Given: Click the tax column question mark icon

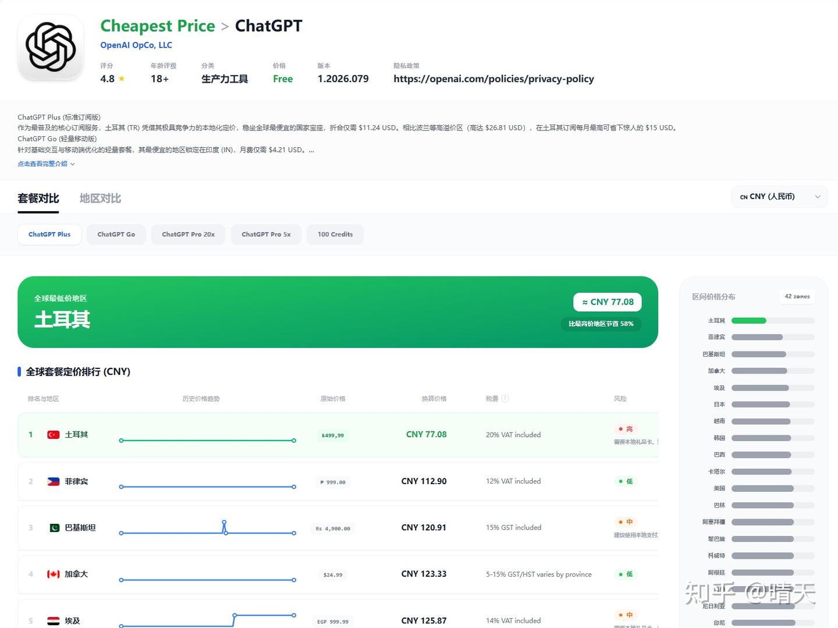Looking at the screenshot, I should [x=505, y=399].
